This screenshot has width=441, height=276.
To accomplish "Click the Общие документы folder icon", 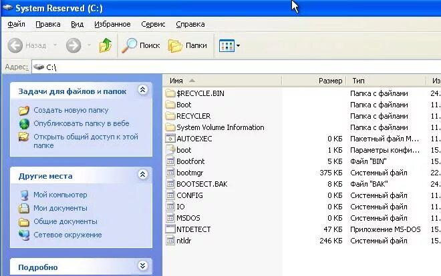I will (x=24, y=222).
